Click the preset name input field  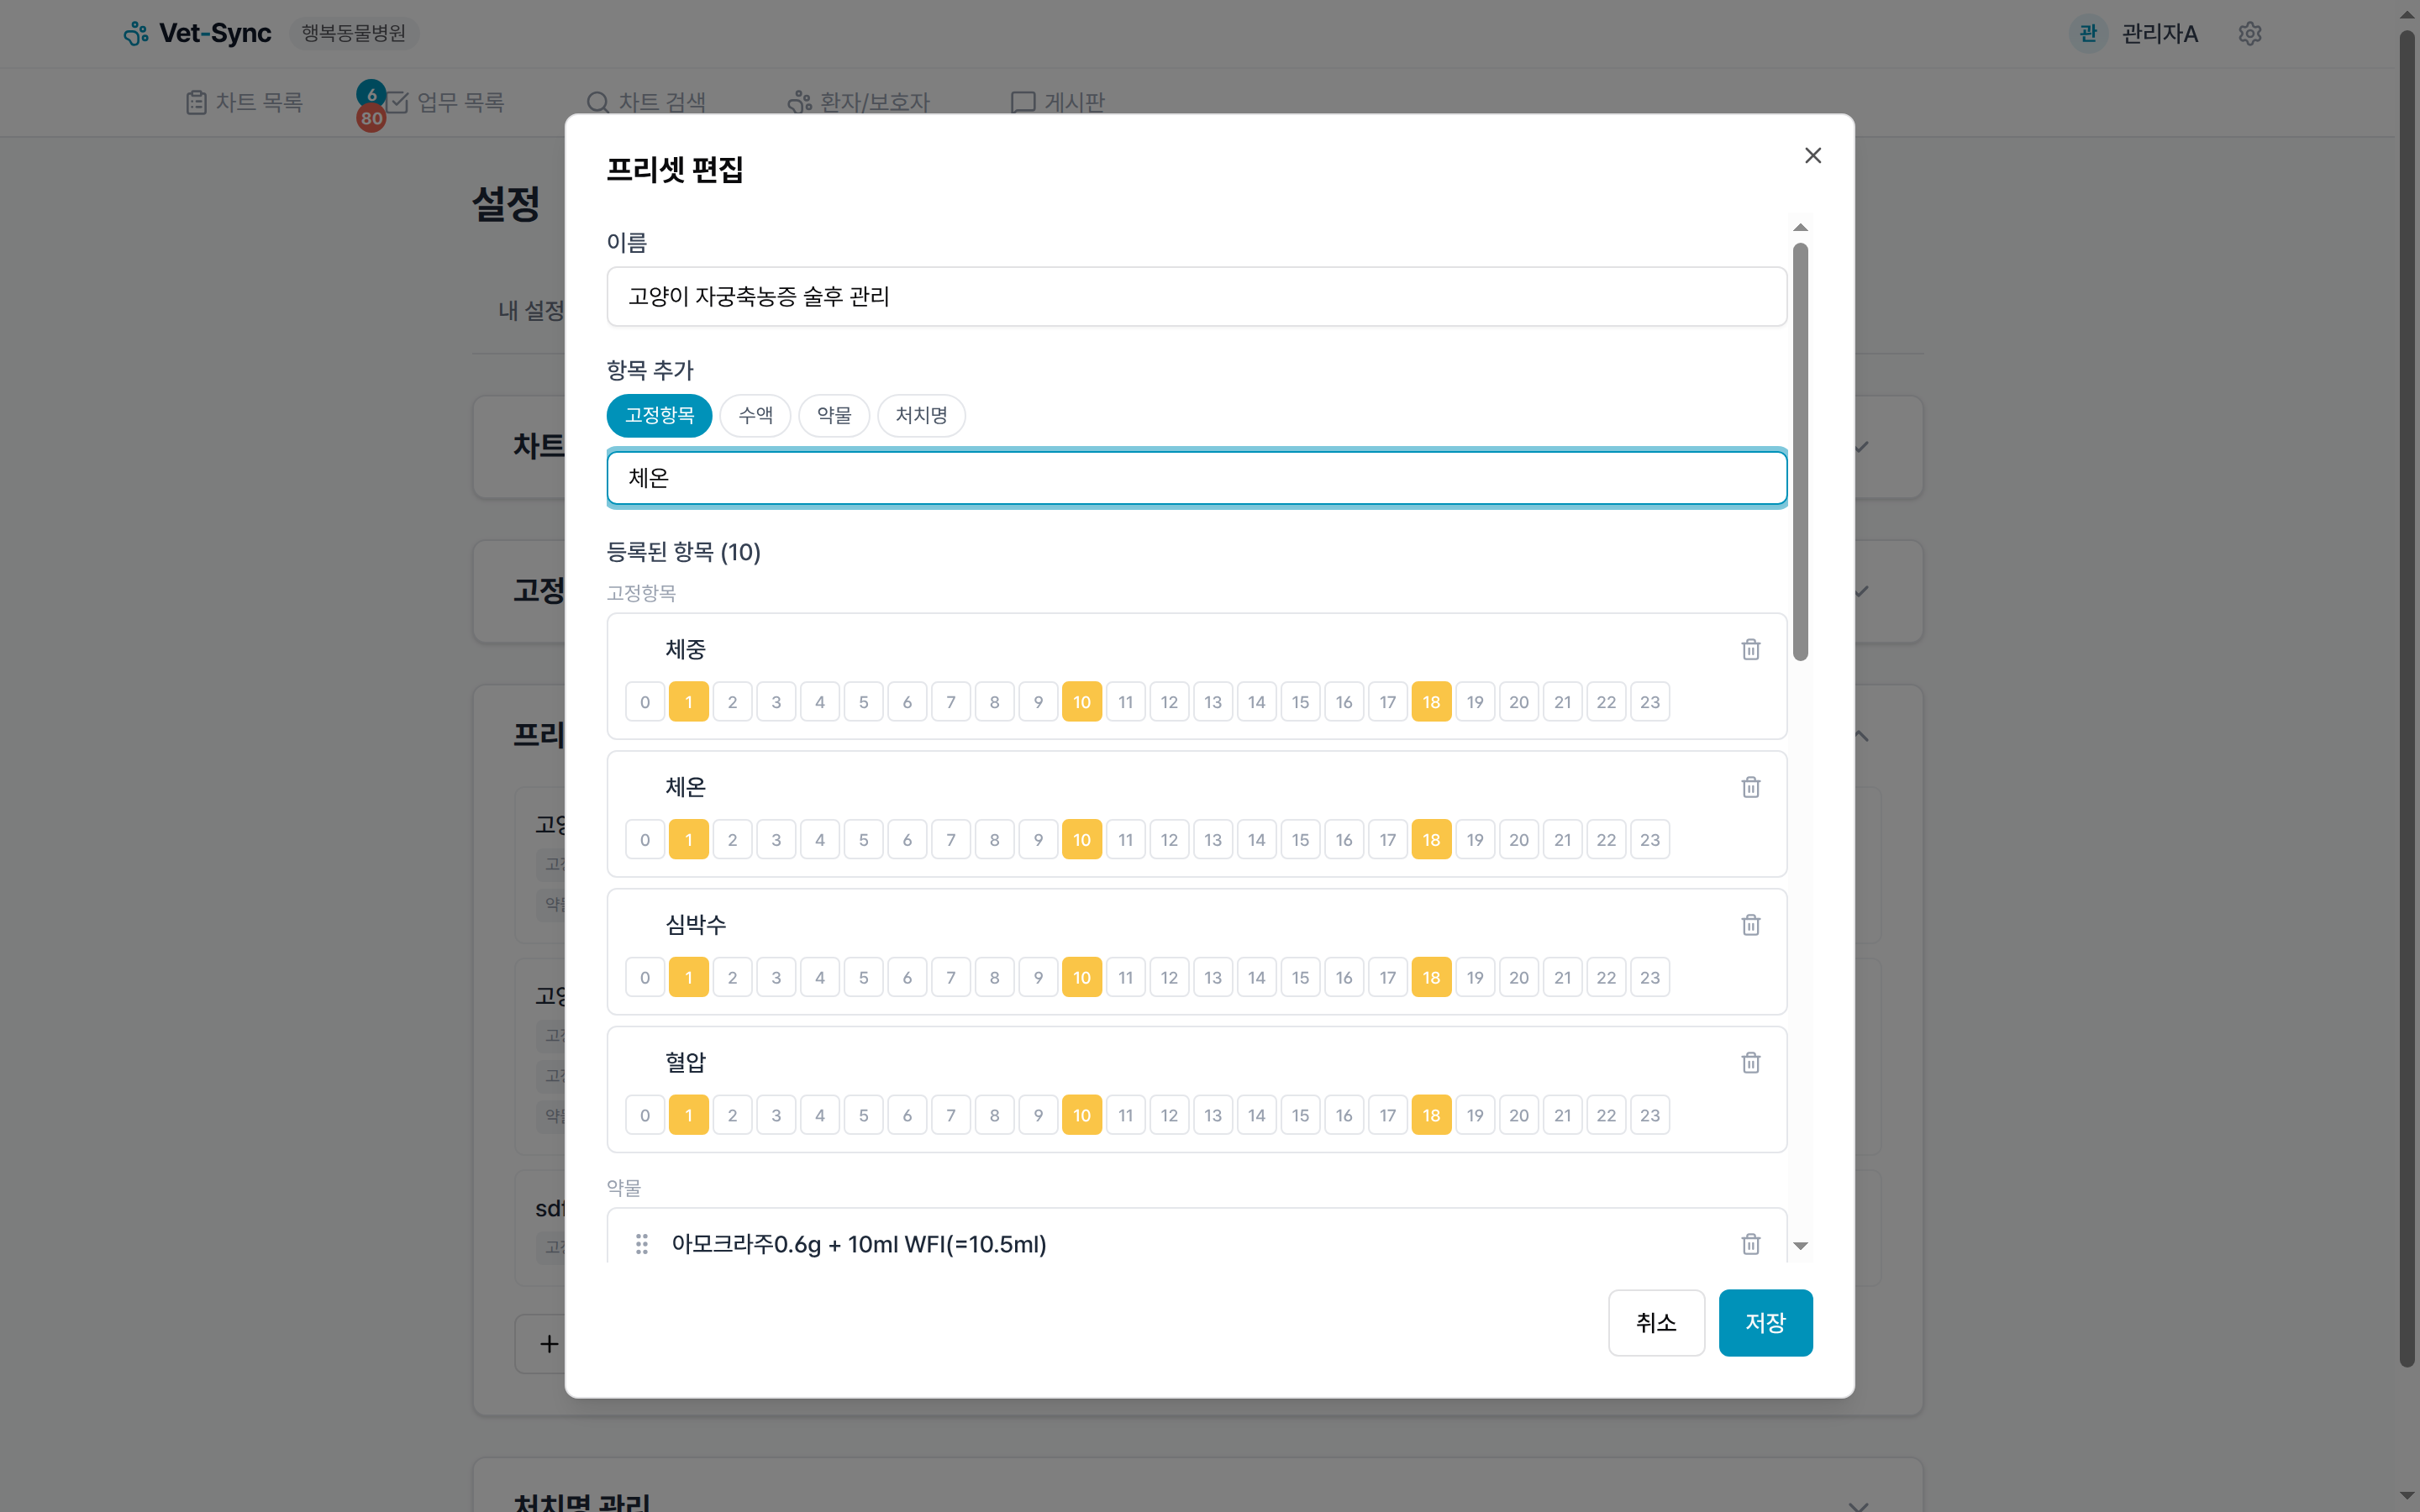pyautogui.click(x=1196, y=296)
